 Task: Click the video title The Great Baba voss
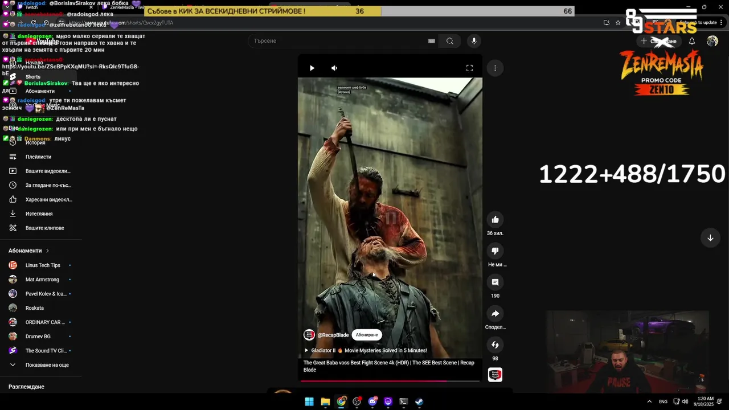[388, 366]
